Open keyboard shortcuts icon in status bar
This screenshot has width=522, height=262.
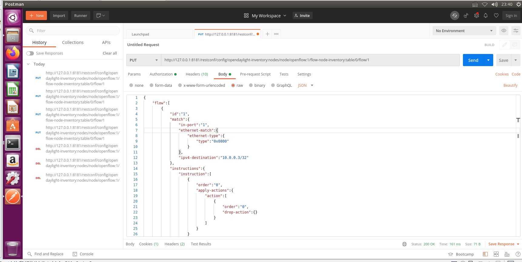[x=507, y=254]
